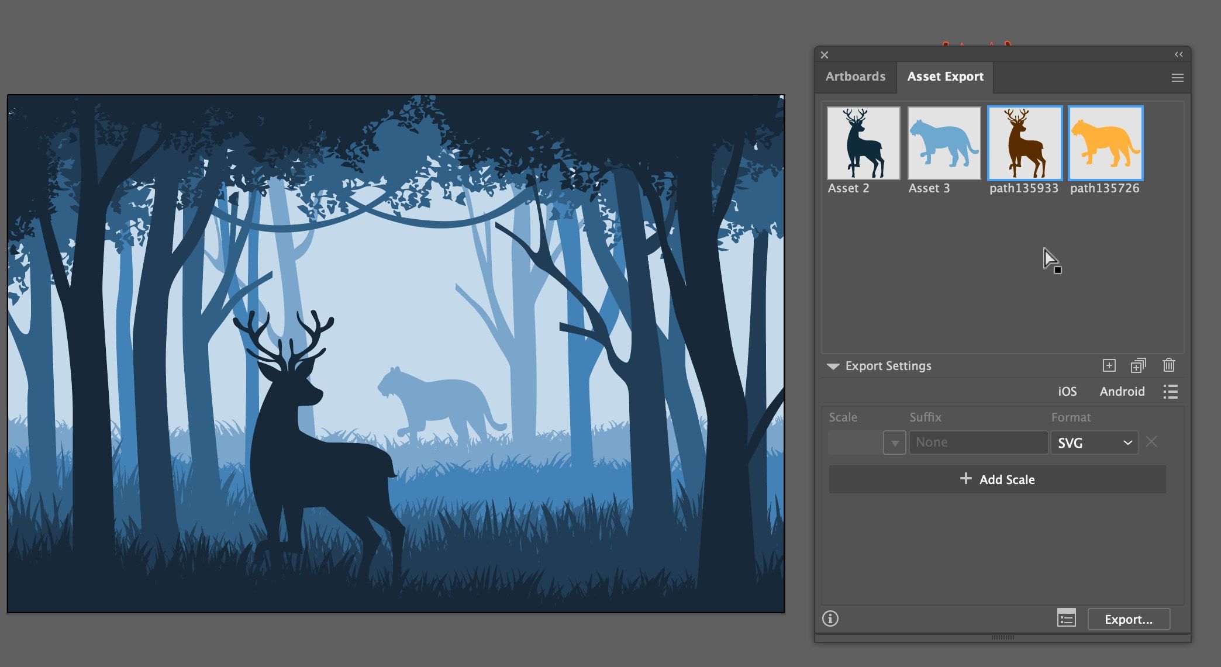Toggle iOS export presets

point(1067,391)
